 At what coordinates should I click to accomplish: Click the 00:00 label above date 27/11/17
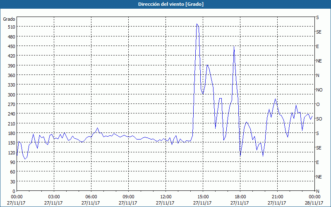click(17, 197)
